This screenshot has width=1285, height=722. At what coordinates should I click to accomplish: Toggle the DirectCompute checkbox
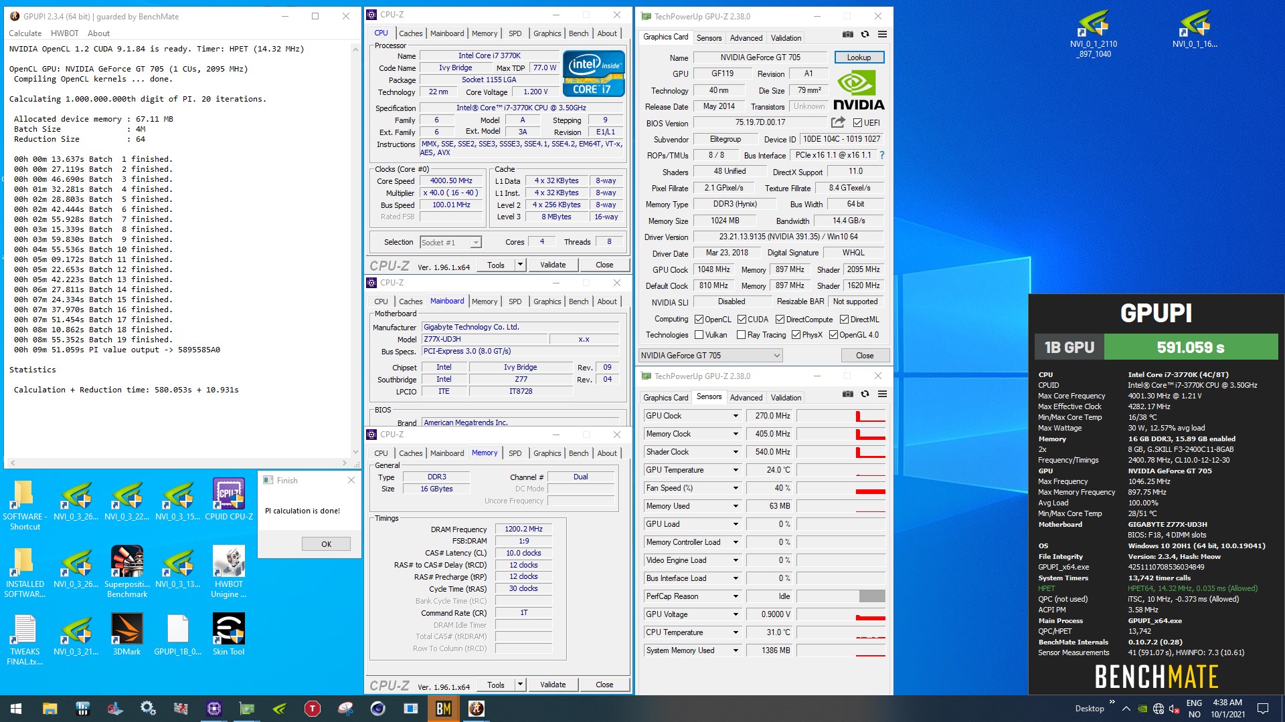(780, 320)
